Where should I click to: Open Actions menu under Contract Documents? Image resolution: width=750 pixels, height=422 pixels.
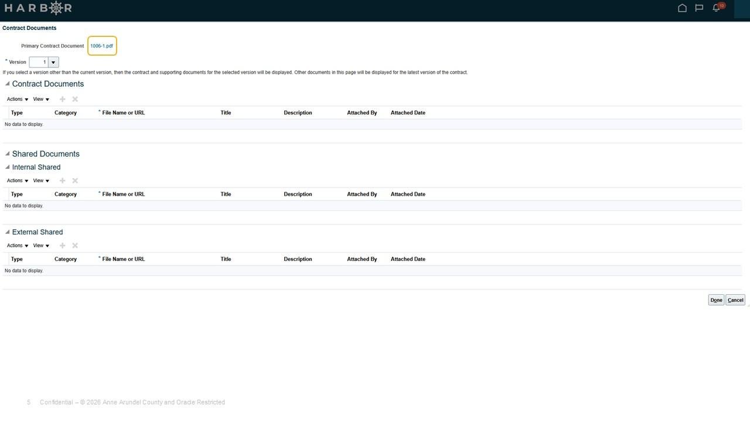coord(18,99)
